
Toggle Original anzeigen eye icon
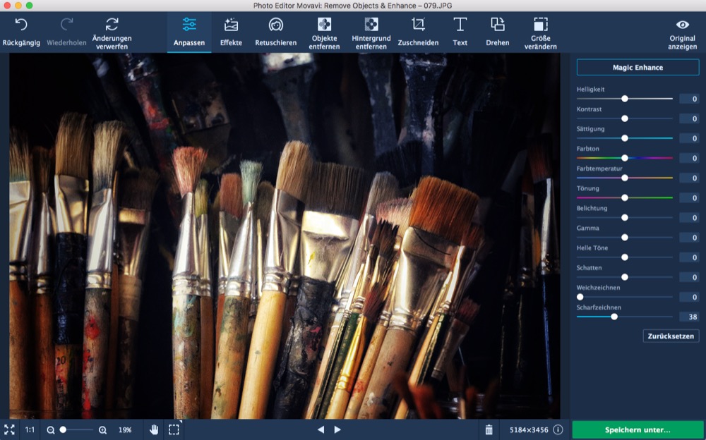[x=682, y=25]
